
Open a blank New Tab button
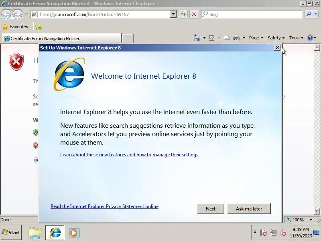coord(128,39)
